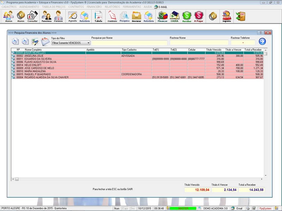
Task: Select row ANGELINA JOLIE
Action: pyautogui.click(x=137, y=56)
